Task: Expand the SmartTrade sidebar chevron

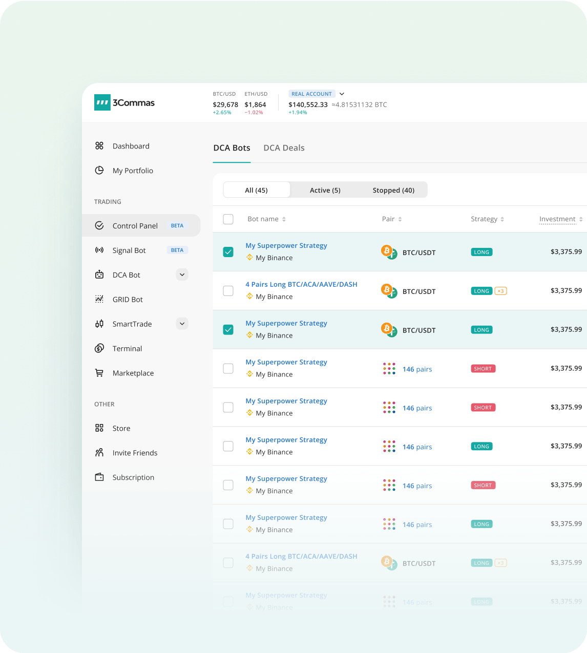Action: [x=182, y=324]
